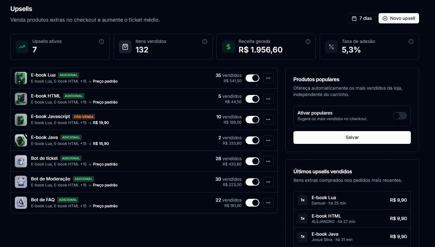
Task: Click the 30 vendidos count for Bot de Moderação
Action: pyautogui.click(x=228, y=179)
